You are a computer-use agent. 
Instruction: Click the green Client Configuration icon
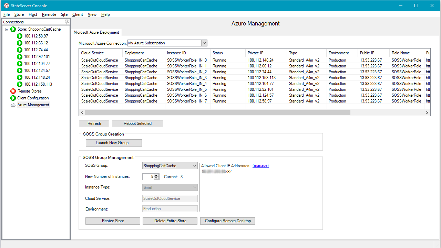point(13,98)
